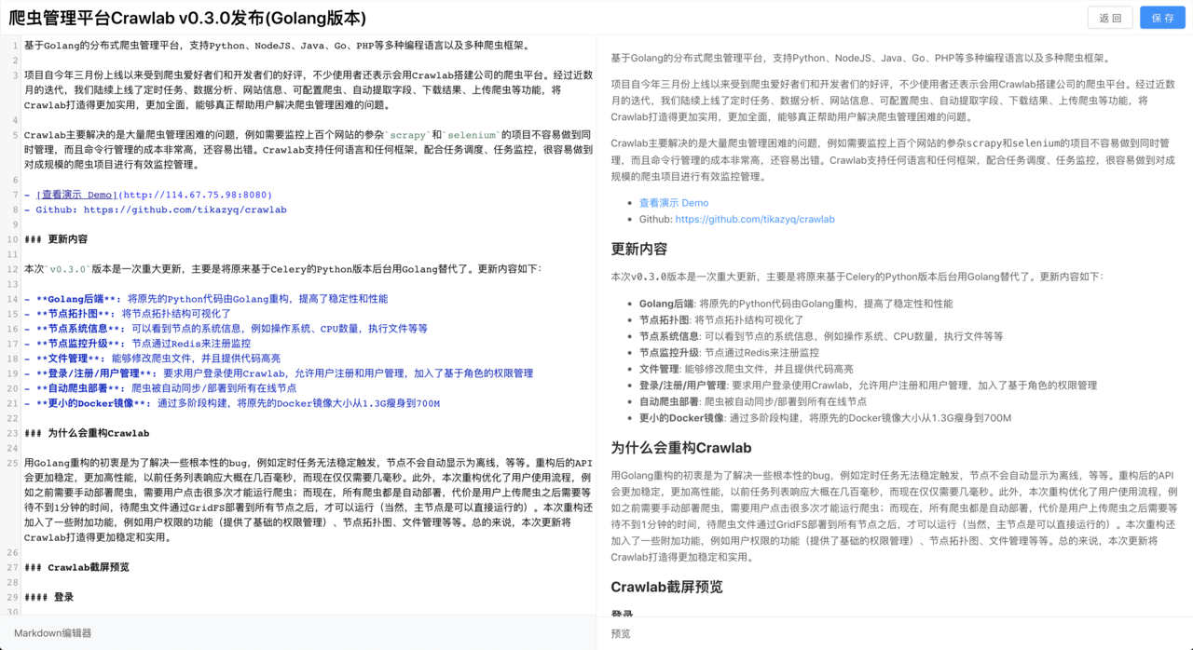Image resolution: width=1193 pixels, height=650 pixels.
Task: Click the '更新内容' heading in preview pane
Action: click(639, 250)
